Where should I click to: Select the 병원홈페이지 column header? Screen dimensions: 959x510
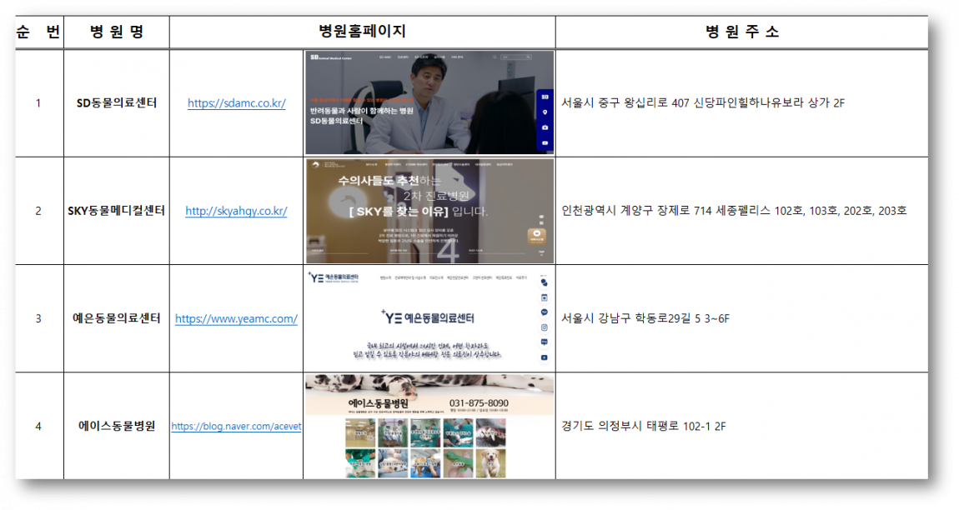(x=362, y=32)
